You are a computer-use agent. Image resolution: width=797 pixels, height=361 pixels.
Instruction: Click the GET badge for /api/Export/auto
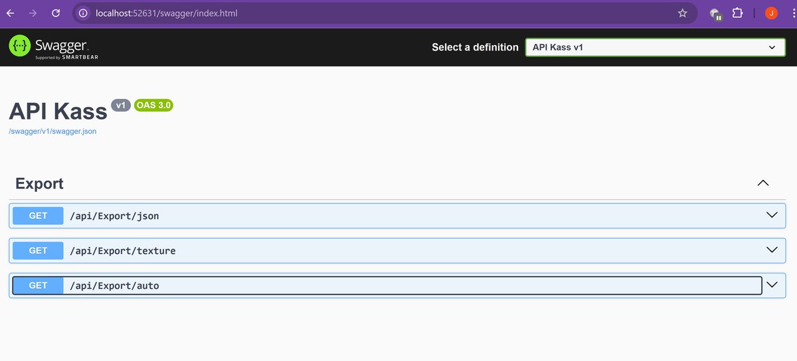click(x=39, y=285)
